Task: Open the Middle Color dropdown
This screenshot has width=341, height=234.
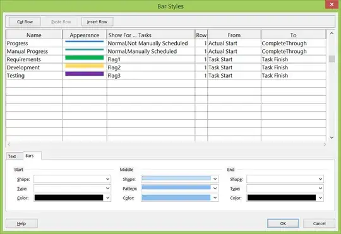Action: (x=179, y=197)
